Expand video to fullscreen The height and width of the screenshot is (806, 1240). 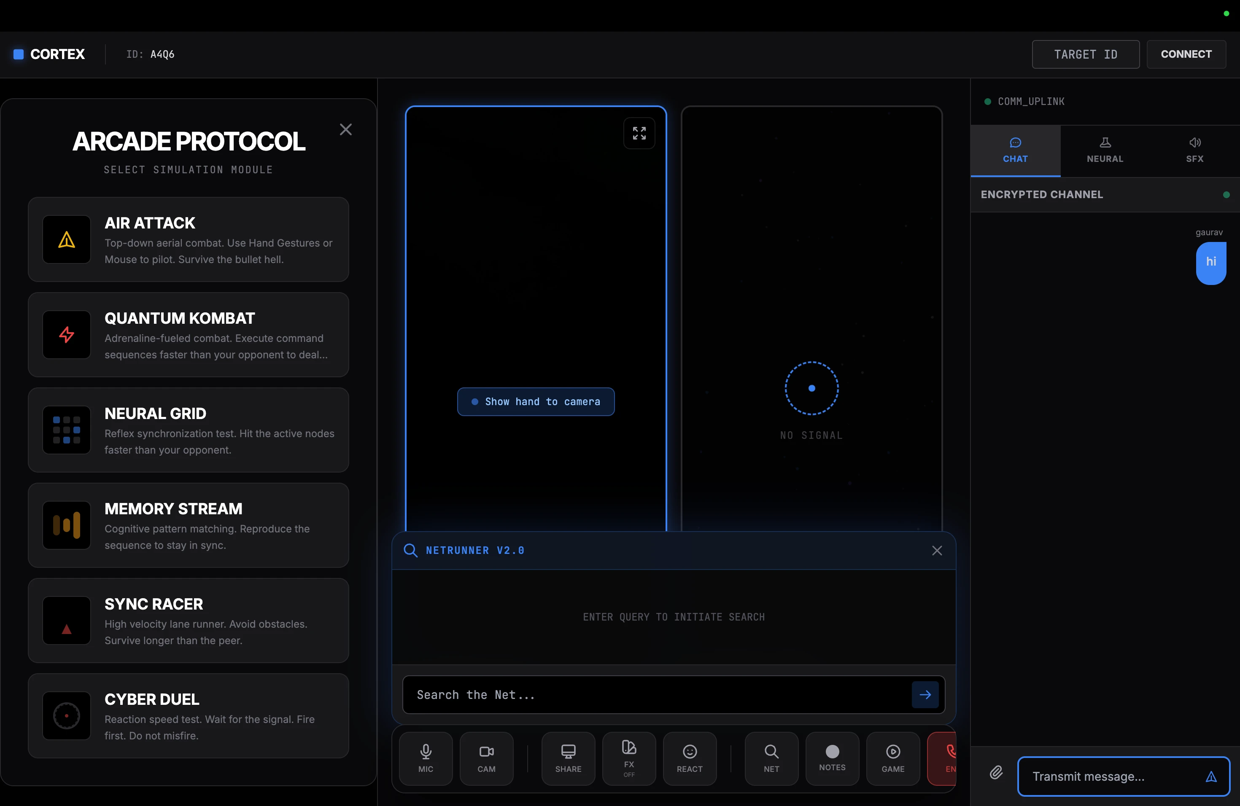click(x=639, y=133)
